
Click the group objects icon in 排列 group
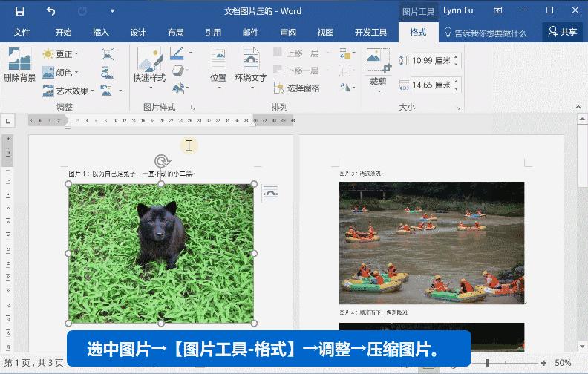[344, 70]
